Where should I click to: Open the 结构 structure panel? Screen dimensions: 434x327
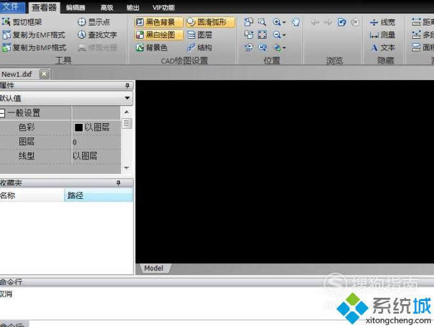coord(200,48)
